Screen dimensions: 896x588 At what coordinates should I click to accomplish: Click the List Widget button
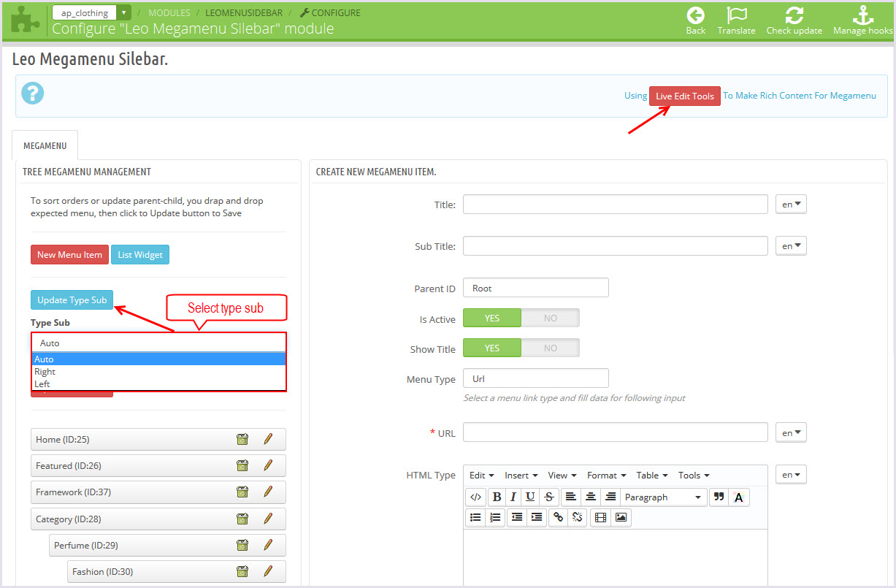[x=140, y=254]
